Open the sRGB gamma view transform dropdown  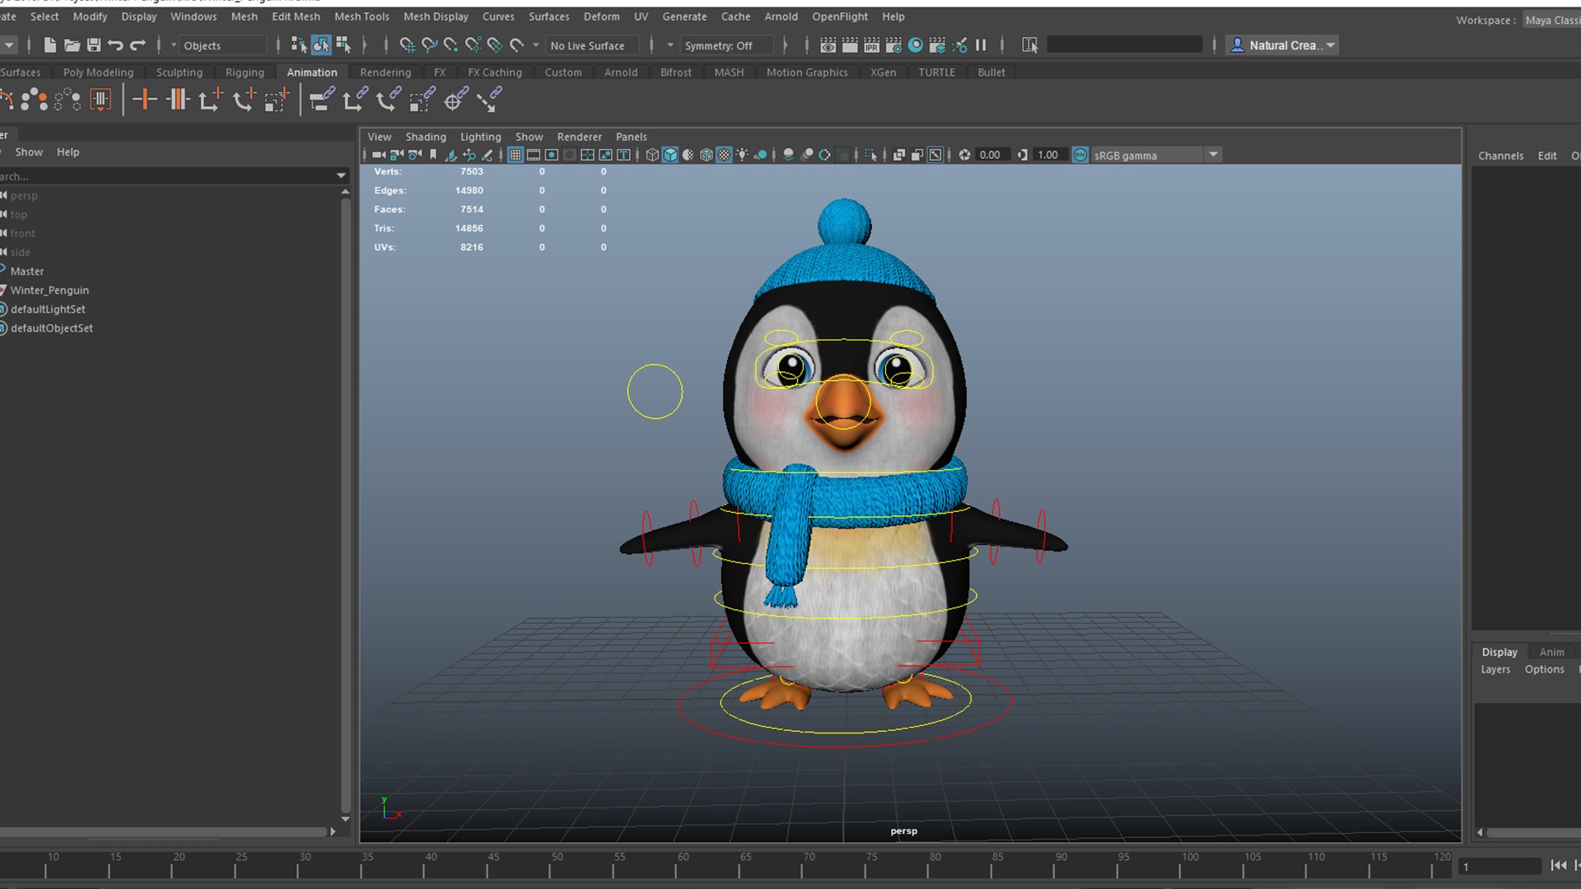(x=1155, y=155)
